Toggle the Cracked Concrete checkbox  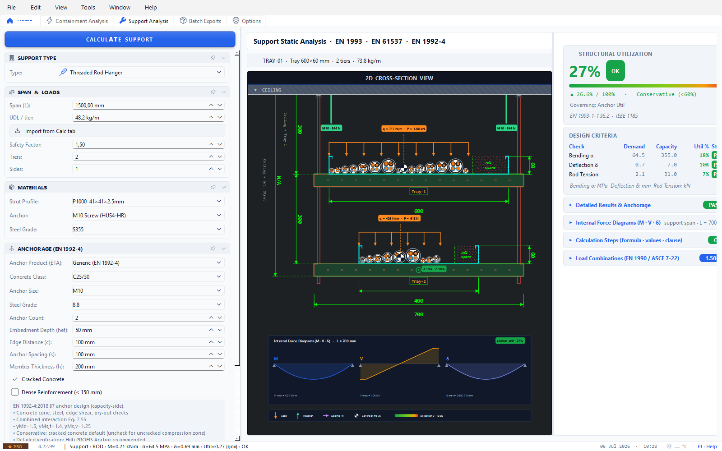coord(15,379)
